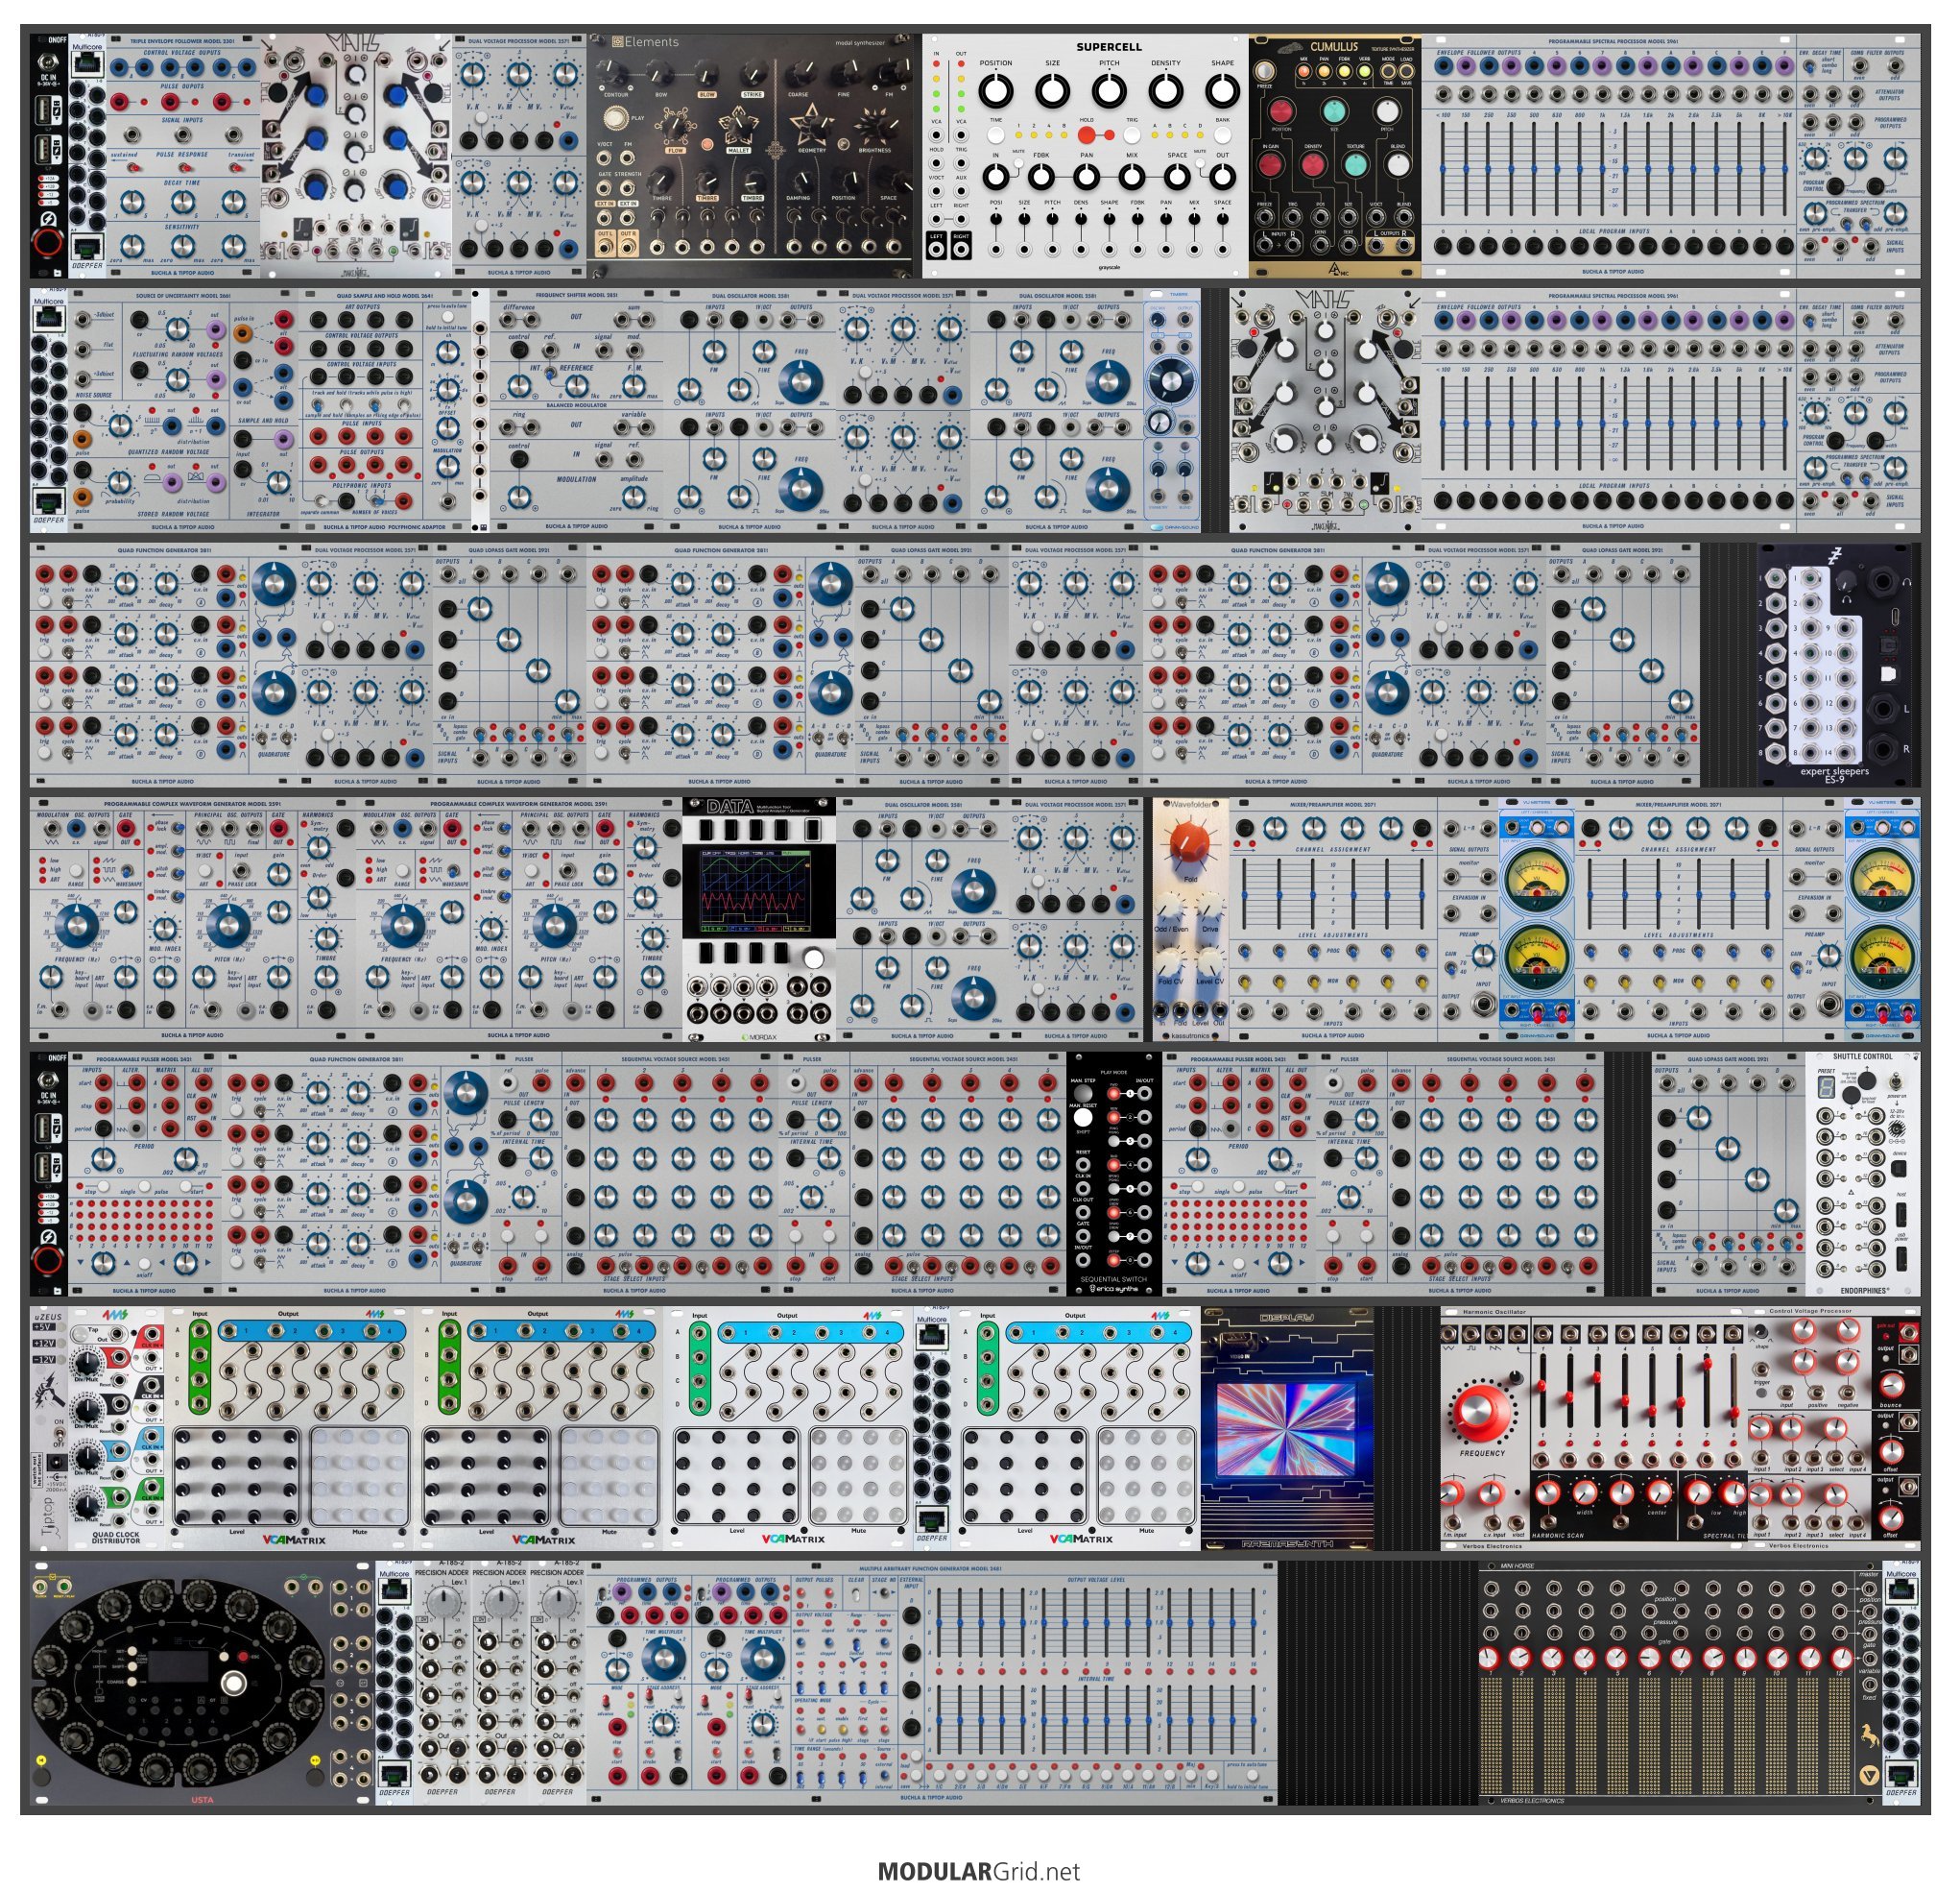Click the yellow skip-back icon on USTA
Screen dimensions: 1960x1892
[40, 1759]
